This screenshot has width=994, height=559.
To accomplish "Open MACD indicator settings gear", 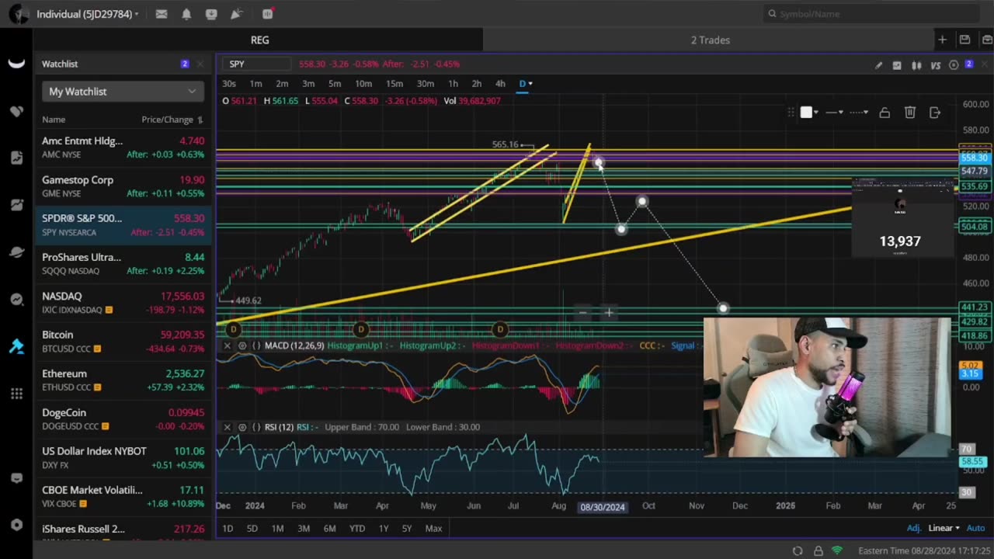I will click(242, 345).
